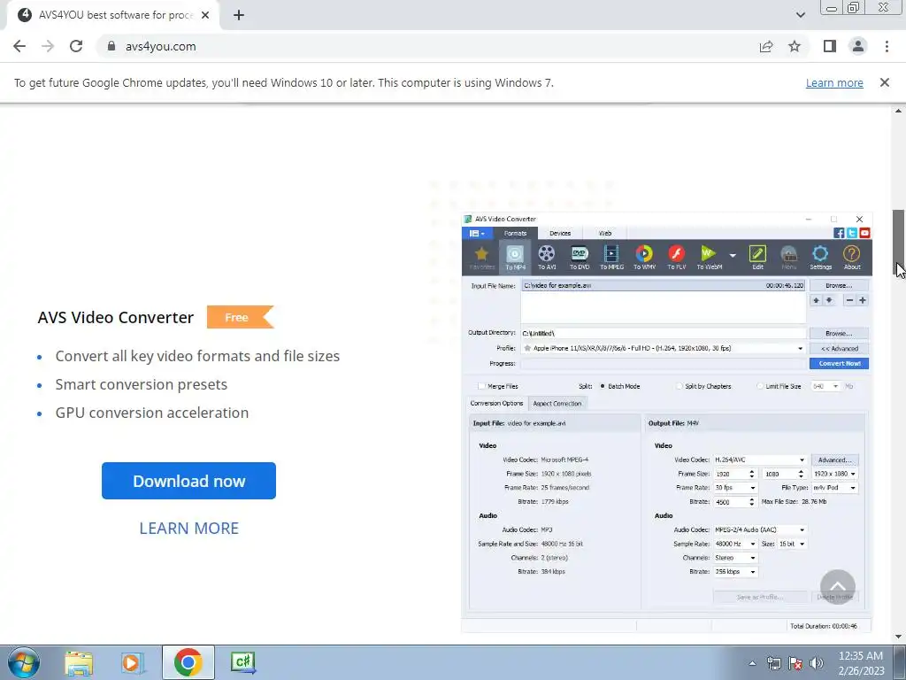Open the Chrome profile avatar menu
Screen dimensions: 906x680
[858, 46]
